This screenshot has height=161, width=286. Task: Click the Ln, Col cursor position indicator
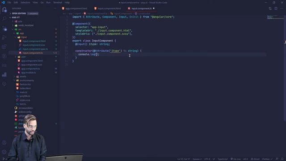pos(184,159)
